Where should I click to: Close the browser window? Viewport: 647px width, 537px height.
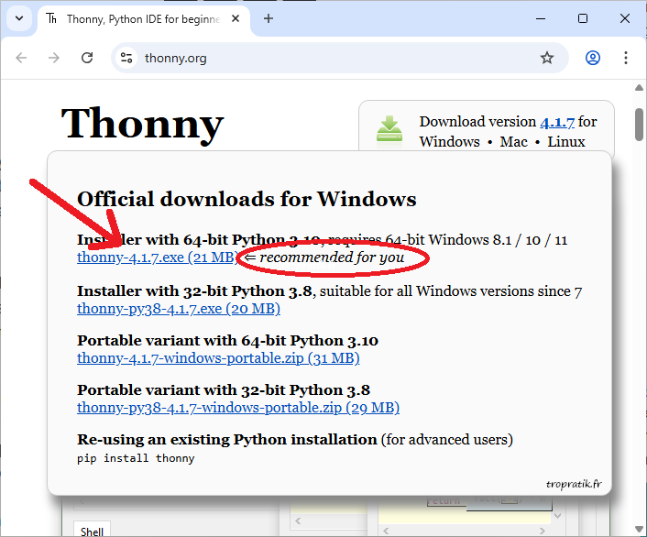(x=625, y=18)
